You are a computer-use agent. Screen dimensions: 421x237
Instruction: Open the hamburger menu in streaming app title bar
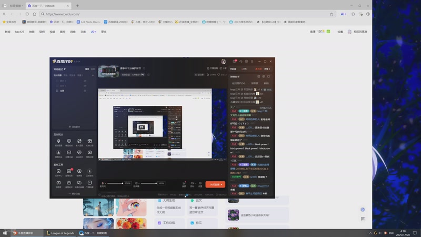click(252, 62)
